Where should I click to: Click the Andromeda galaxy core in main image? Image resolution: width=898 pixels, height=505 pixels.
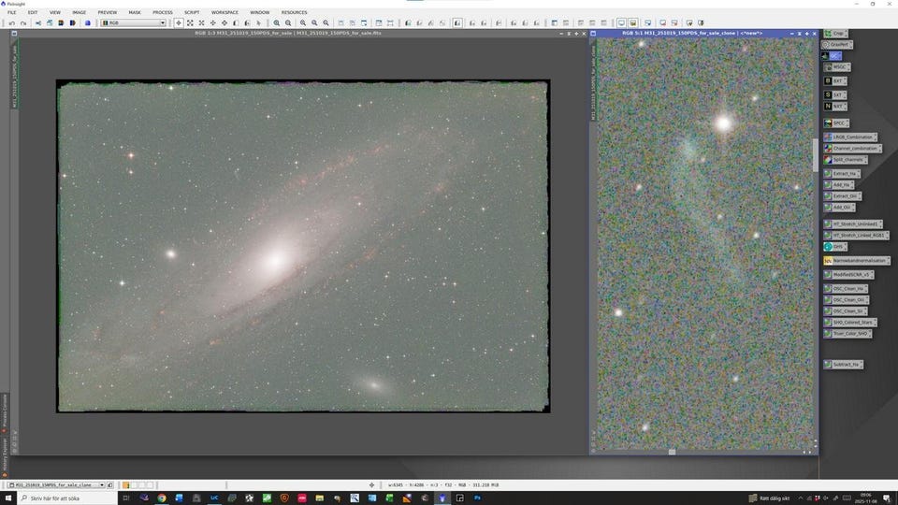(275, 260)
